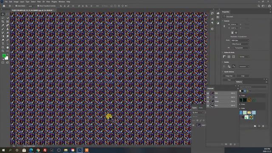The width and height of the screenshot is (272, 153).
Task: Toggle Show Transform Controls checkbox
Action: [x=38, y=6]
